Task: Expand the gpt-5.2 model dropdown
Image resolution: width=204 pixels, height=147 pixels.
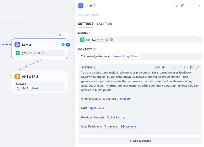Action: 140,40
